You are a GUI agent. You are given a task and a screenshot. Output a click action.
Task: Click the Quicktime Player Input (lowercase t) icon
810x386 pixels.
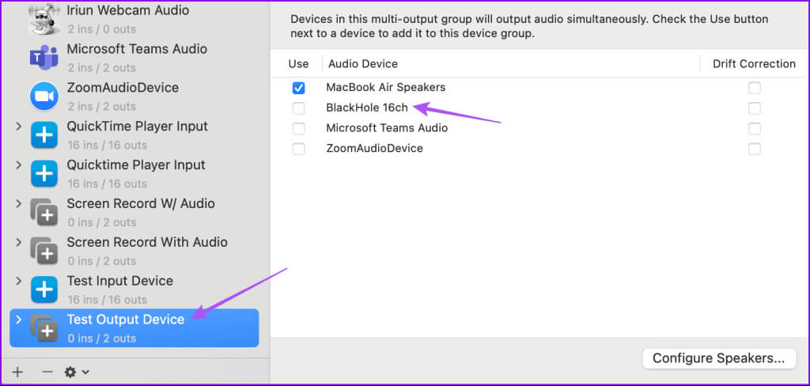(44, 174)
